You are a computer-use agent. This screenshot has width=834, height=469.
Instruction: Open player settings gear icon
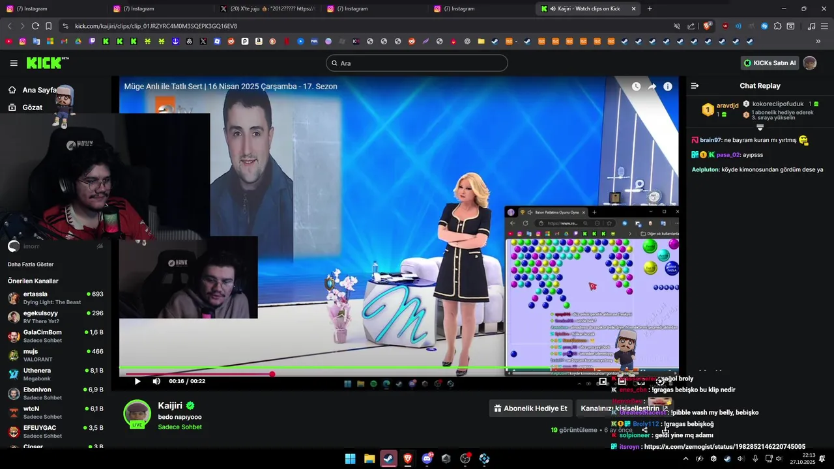click(x=660, y=382)
